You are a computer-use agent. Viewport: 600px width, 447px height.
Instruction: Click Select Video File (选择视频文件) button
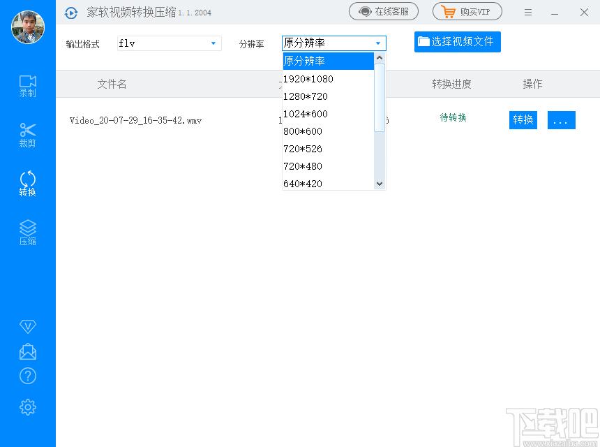pos(457,42)
